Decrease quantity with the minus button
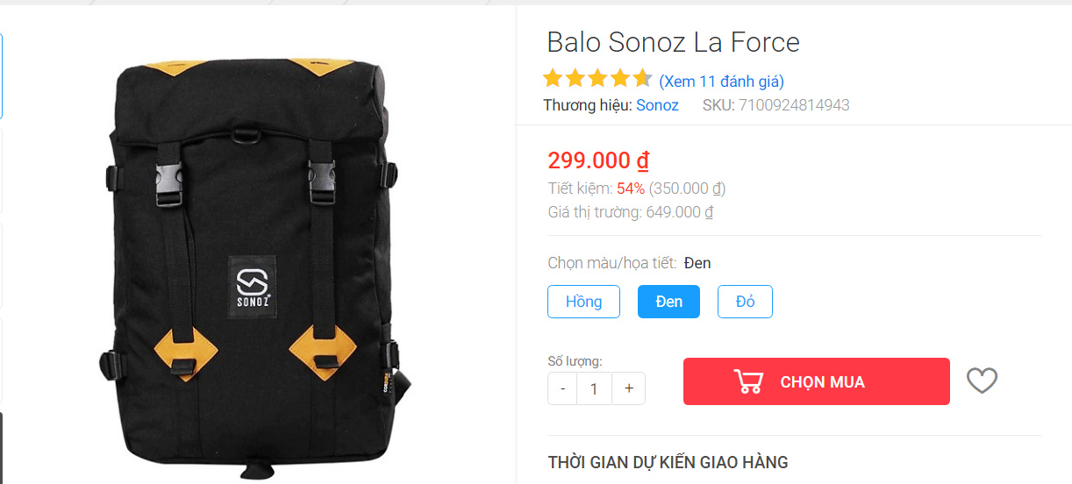The image size is (1072, 484). click(562, 388)
